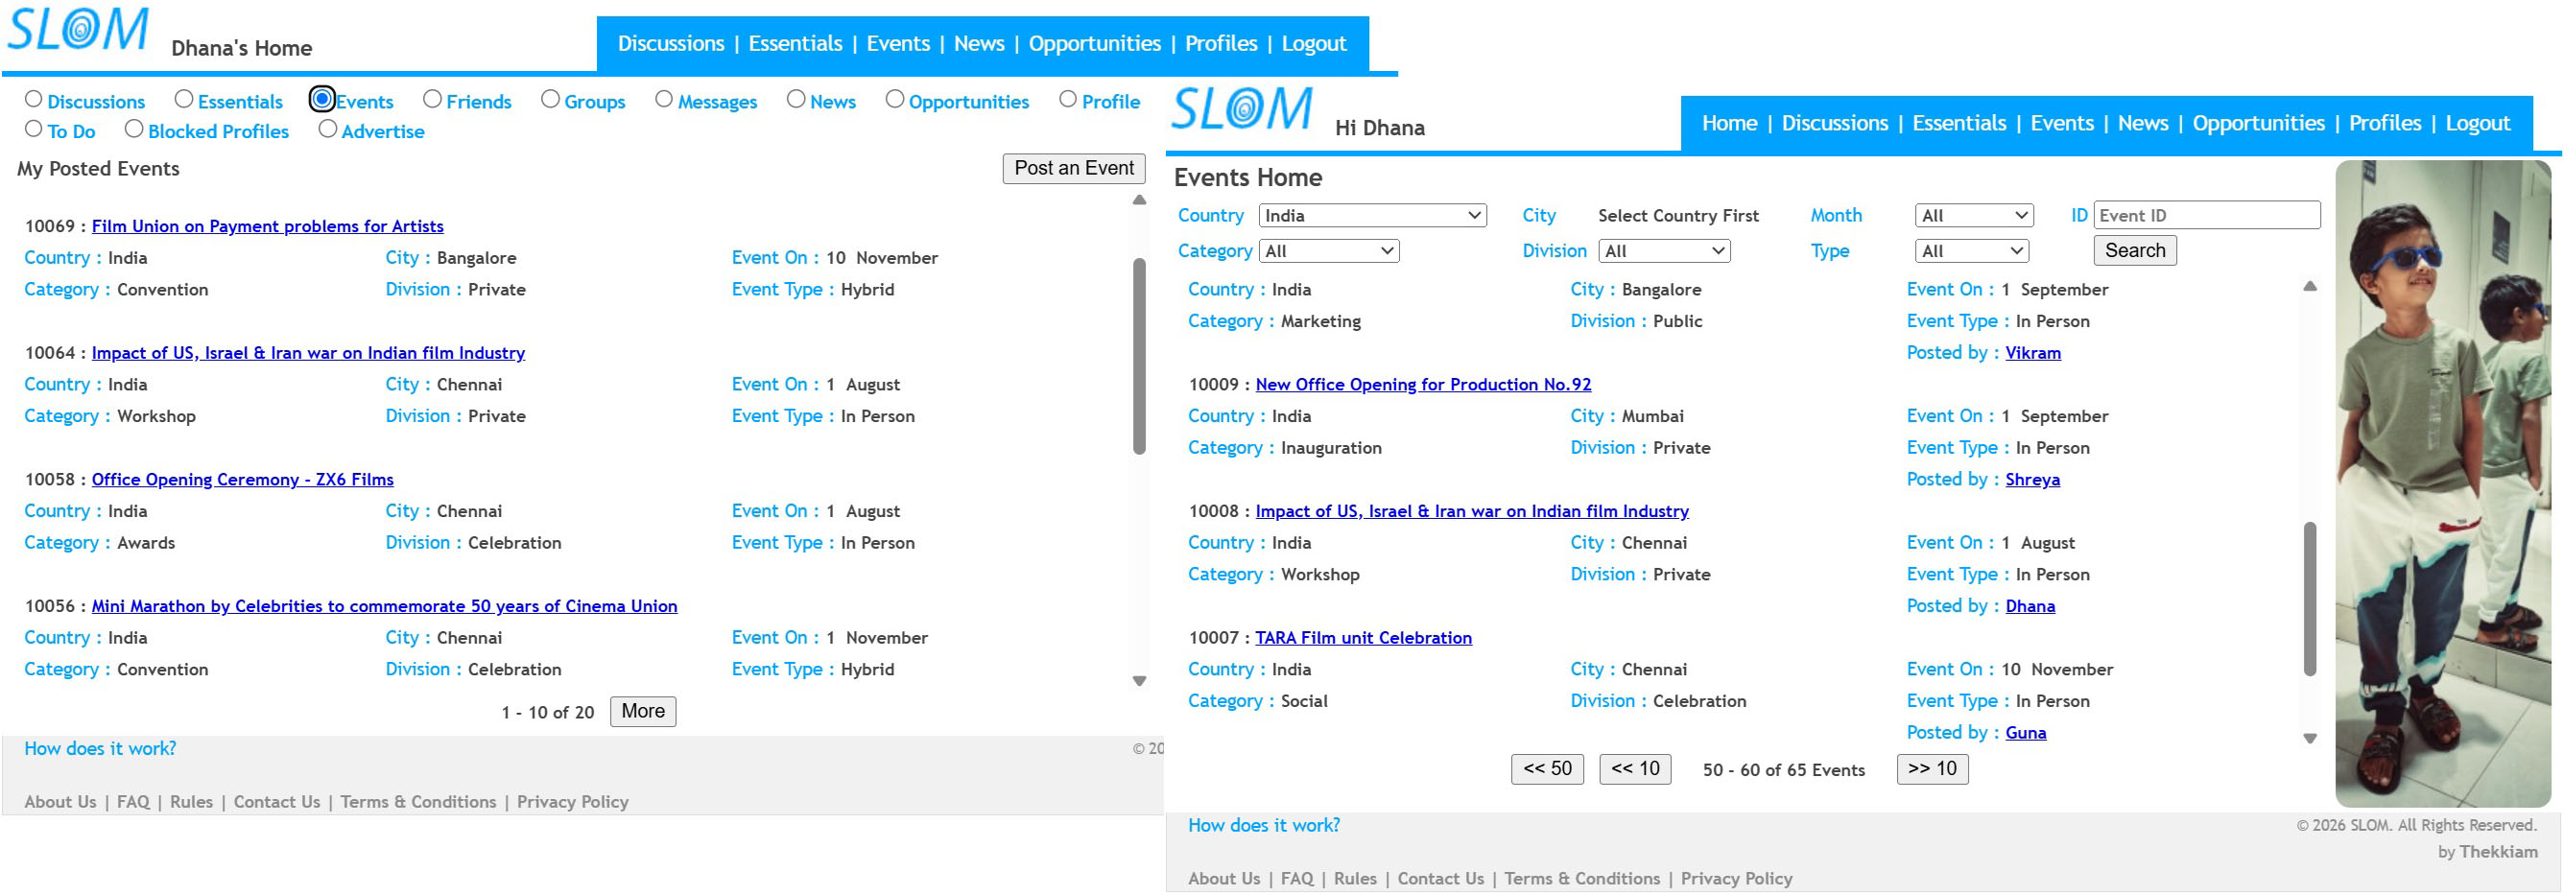This screenshot has width=2564, height=895.
Task: Open the Mini Marathon by Celebrities event link
Action: 384,605
